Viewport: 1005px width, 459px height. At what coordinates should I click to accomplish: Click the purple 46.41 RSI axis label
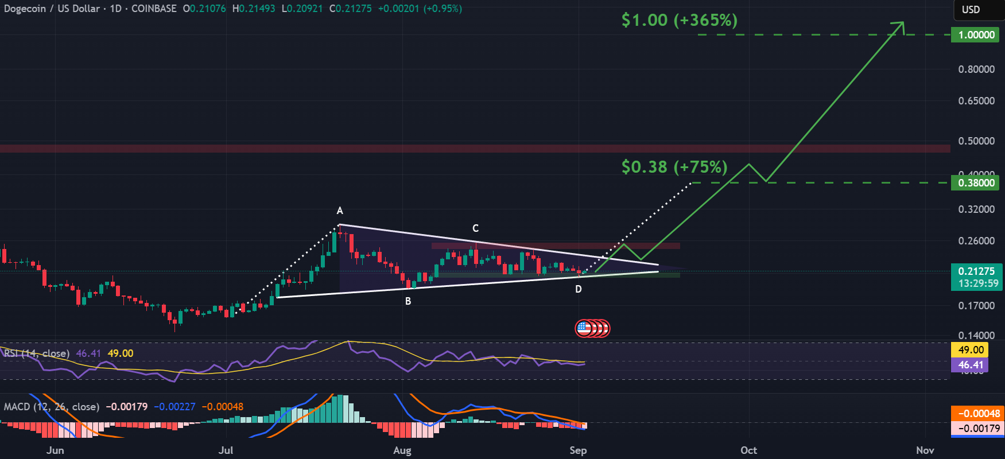tap(971, 365)
